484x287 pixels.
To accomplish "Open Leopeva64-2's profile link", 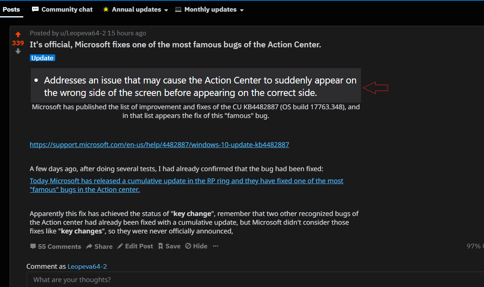I will click(x=87, y=266).
